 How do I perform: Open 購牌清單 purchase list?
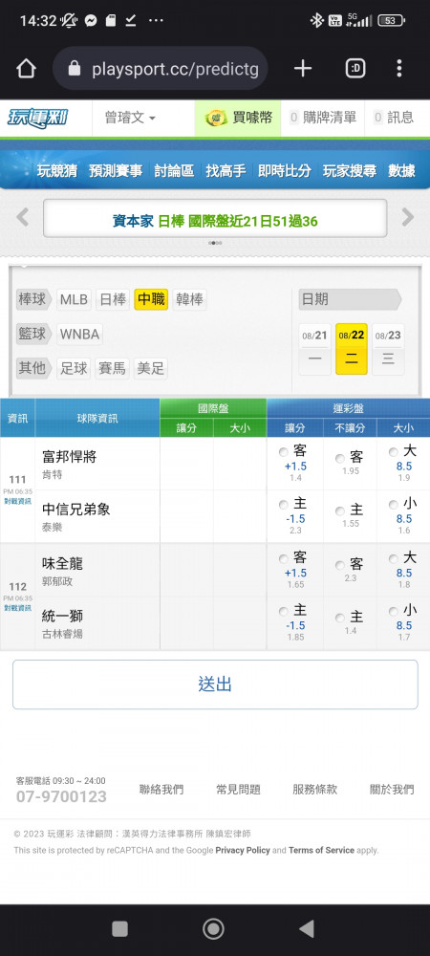click(x=323, y=118)
